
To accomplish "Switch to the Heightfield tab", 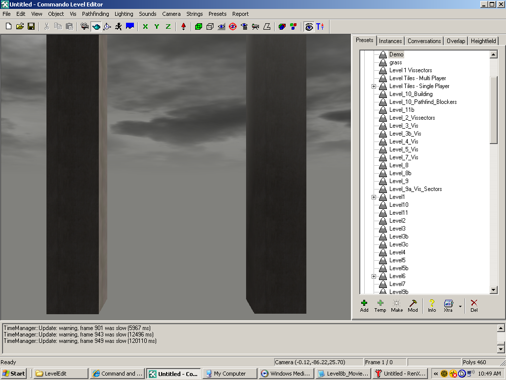I will coord(483,41).
